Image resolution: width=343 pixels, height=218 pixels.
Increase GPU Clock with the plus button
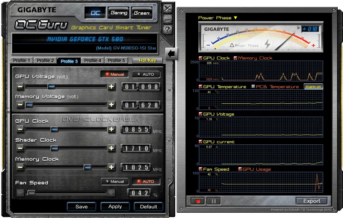click(112, 129)
